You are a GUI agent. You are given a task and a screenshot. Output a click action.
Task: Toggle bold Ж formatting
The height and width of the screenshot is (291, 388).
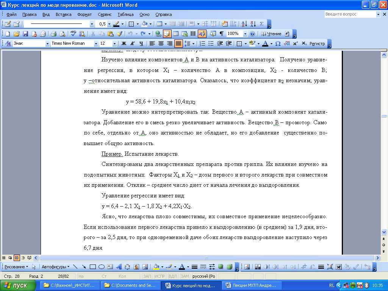click(124, 44)
